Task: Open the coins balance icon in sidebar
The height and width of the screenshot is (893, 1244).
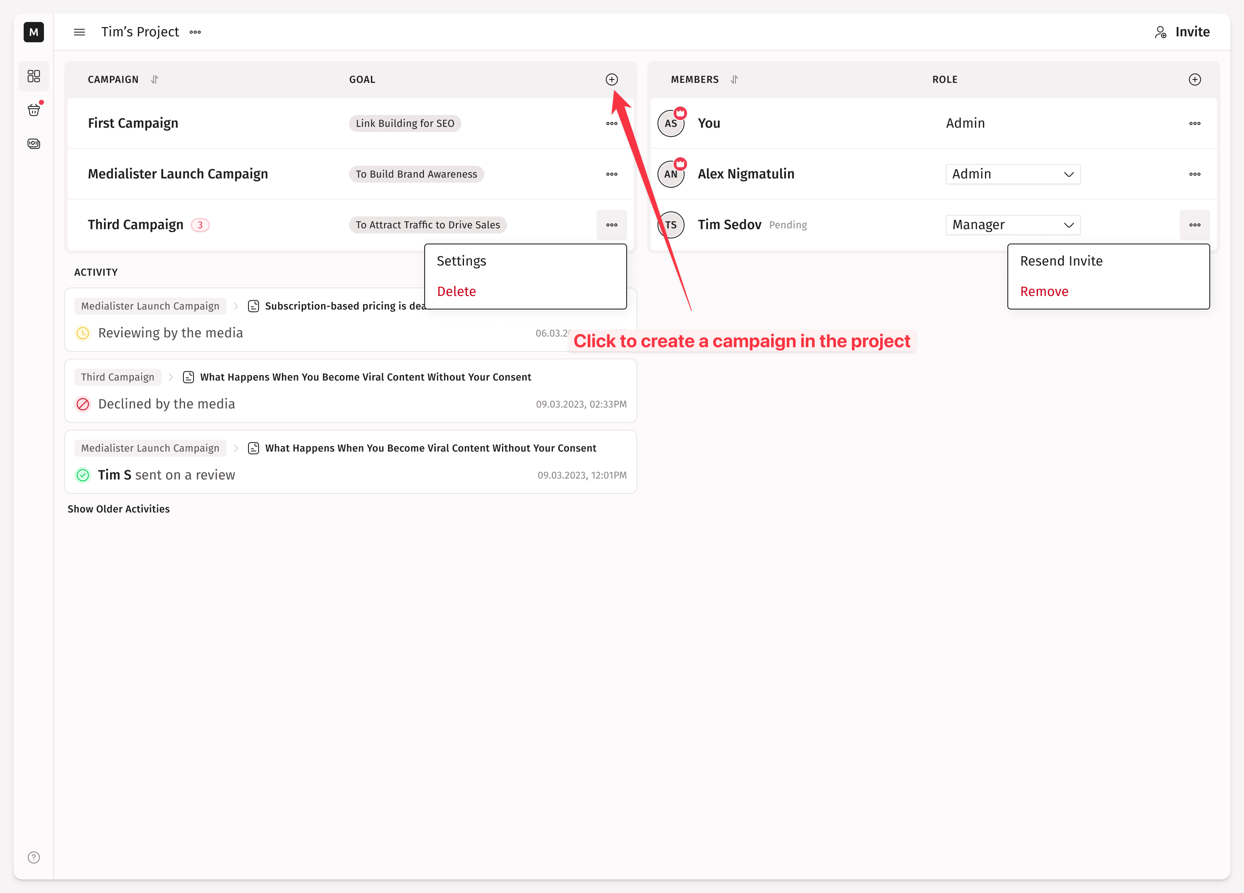Action: [x=34, y=144]
